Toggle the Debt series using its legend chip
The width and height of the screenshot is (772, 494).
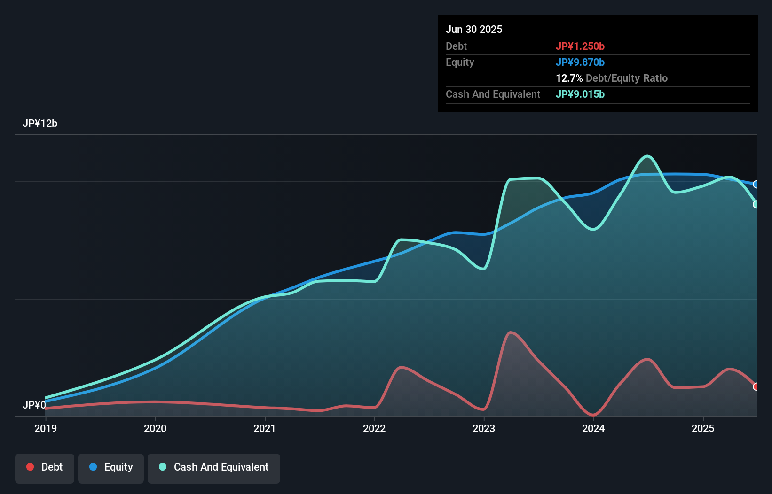pos(45,468)
